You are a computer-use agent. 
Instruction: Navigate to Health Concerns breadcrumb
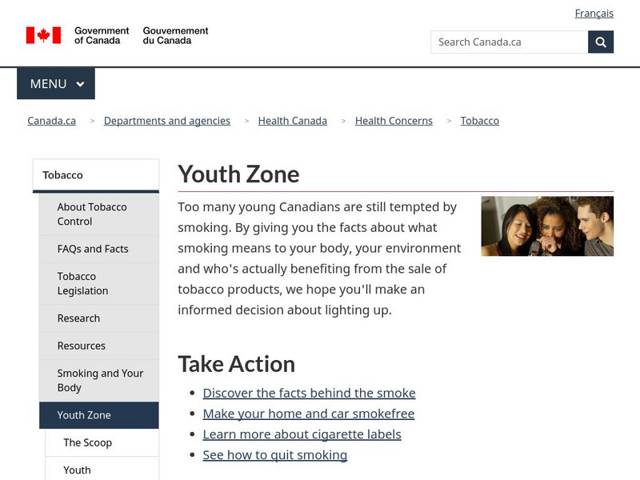click(394, 121)
